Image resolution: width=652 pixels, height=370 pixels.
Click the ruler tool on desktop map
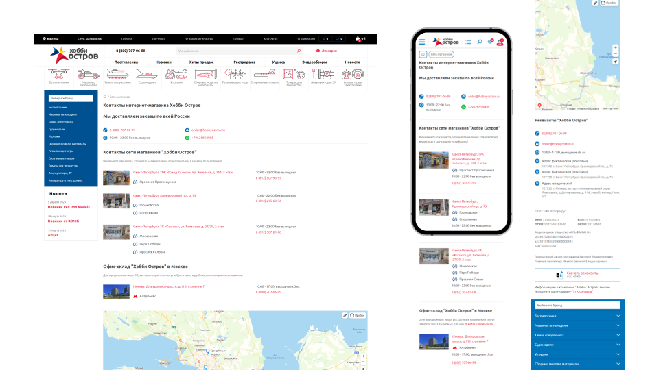coord(345,316)
